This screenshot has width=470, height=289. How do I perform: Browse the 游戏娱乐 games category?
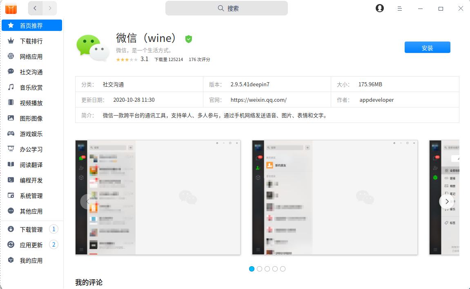click(x=31, y=134)
